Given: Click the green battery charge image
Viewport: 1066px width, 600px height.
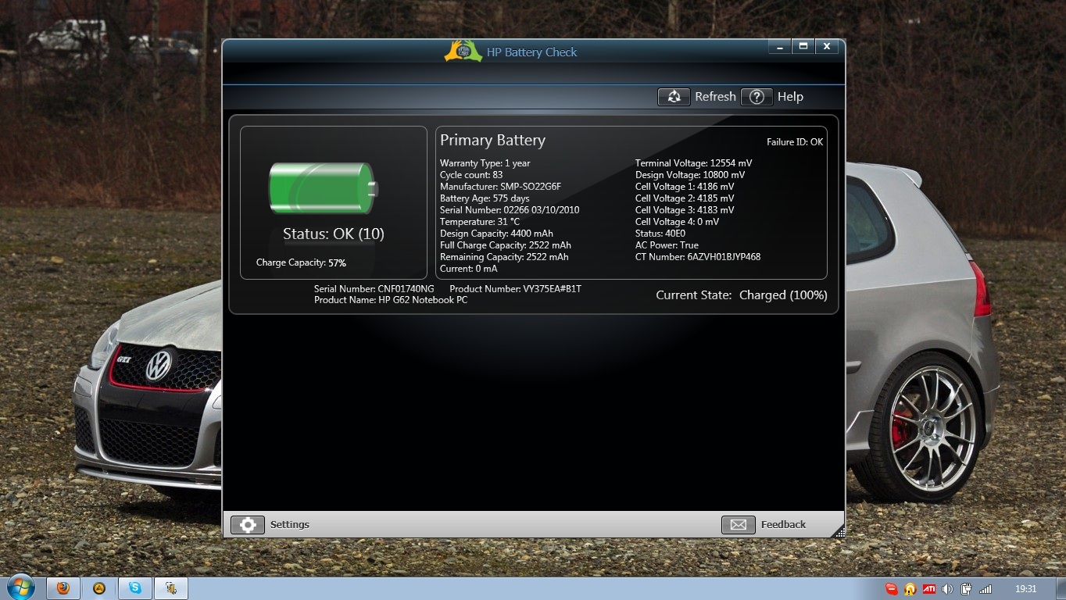Looking at the screenshot, I should coord(324,188).
